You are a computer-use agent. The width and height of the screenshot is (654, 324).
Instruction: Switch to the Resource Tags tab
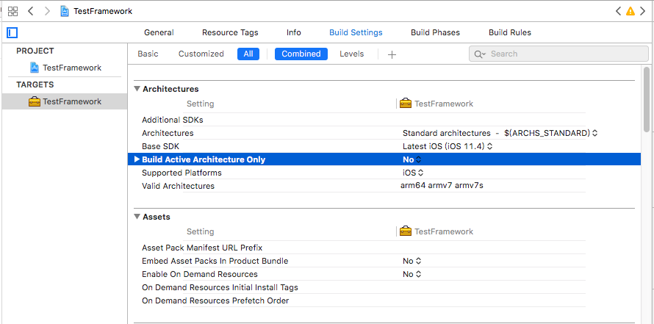[230, 32]
